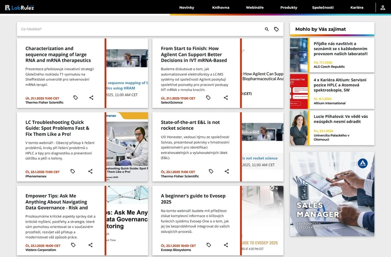Click Evosep Biosystems organizer label
The height and width of the screenshot is (257, 391).
coord(176,250)
